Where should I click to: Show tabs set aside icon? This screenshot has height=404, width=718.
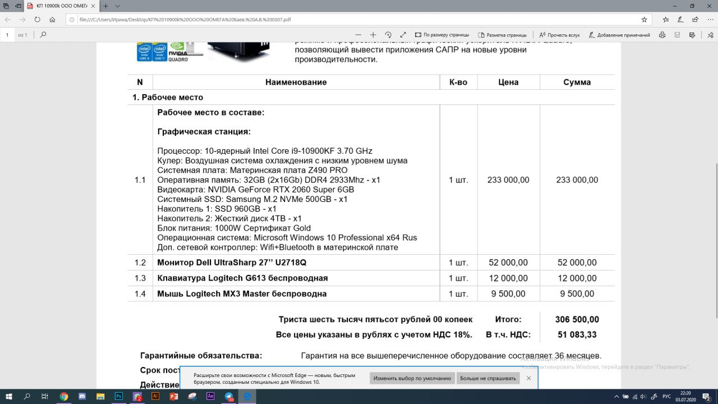pyautogui.click(x=6, y=6)
